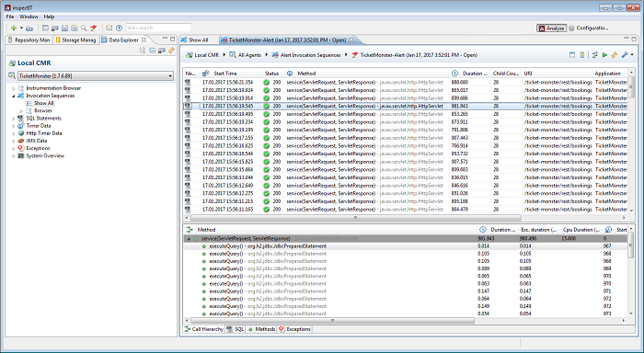The width and height of the screenshot is (644, 353).
Task: Minimize the Data Explorer panel
Action: coord(165,39)
